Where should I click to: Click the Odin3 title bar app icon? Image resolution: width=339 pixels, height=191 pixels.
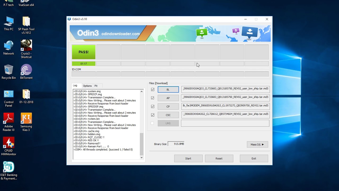69,19
